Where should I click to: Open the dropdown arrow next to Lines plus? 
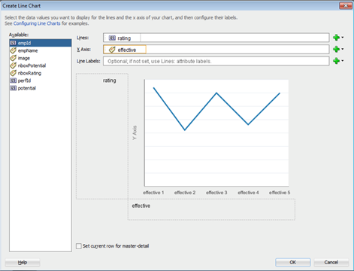(343, 38)
